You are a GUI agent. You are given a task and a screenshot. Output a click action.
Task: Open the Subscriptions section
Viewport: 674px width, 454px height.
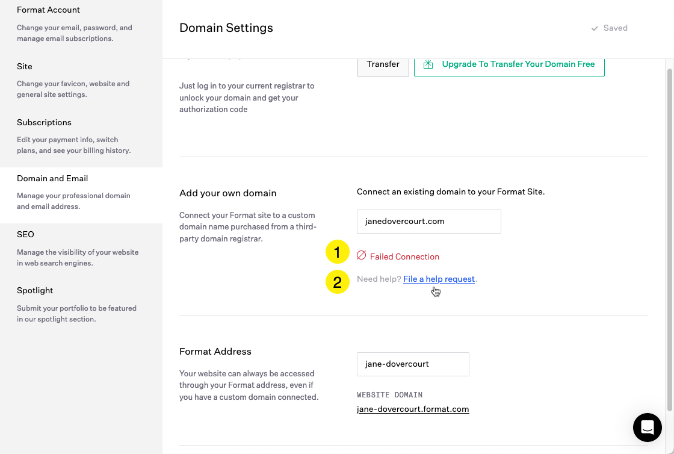(44, 122)
